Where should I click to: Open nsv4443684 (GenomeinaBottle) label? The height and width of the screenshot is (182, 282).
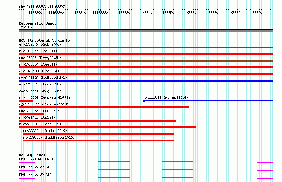coord(46,97)
